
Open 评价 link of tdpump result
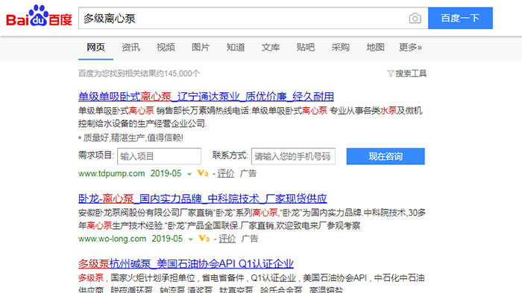226,173
